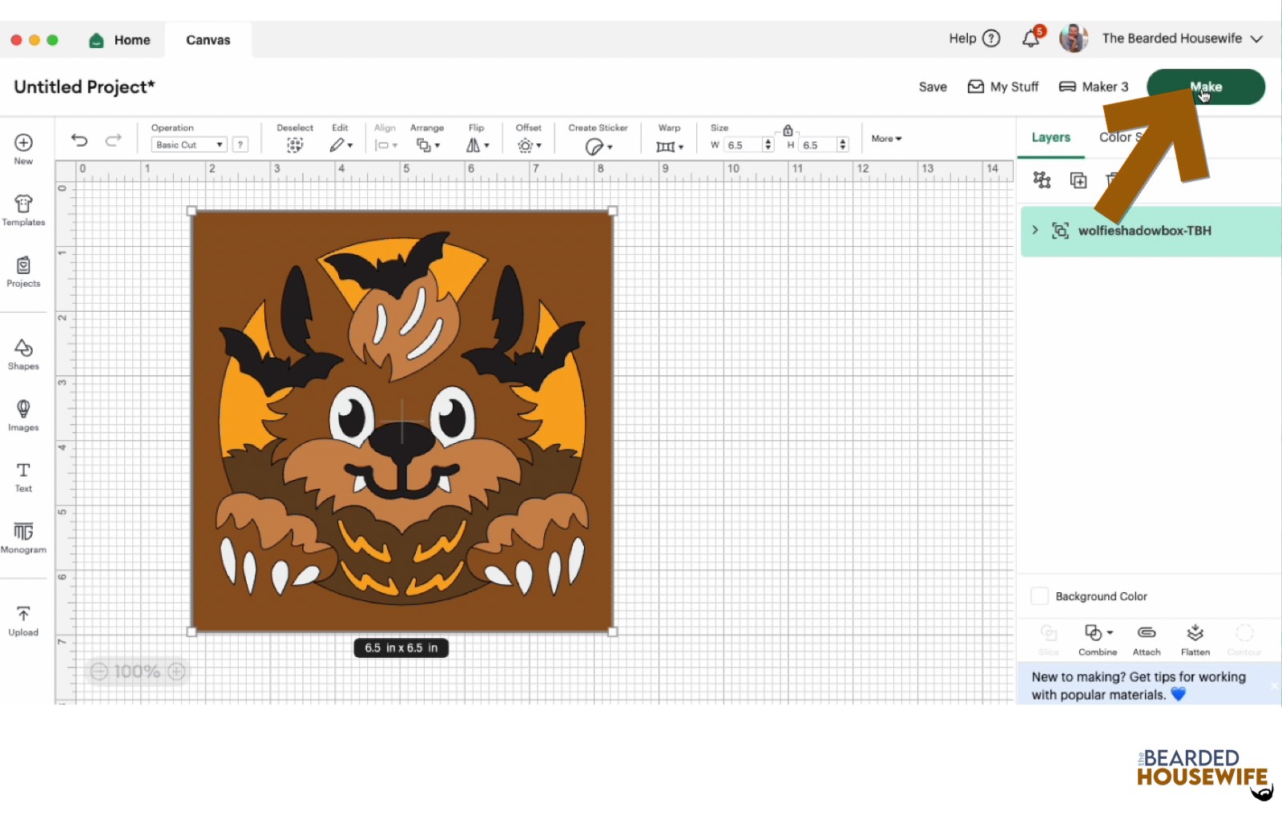Select the Layers tab
The width and height of the screenshot is (1282, 815).
pos(1050,138)
